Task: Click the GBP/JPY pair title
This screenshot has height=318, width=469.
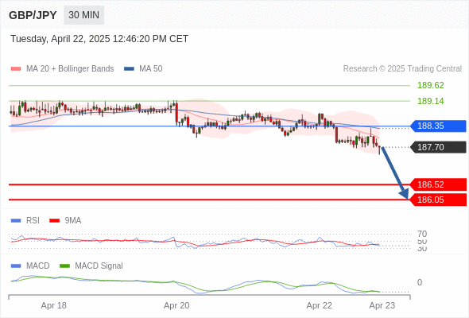Action: pos(33,15)
